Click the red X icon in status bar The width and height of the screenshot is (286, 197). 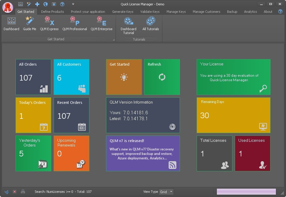(15, 192)
